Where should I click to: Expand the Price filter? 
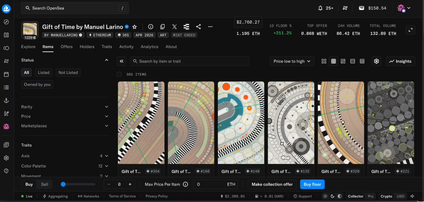pos(65,116)
